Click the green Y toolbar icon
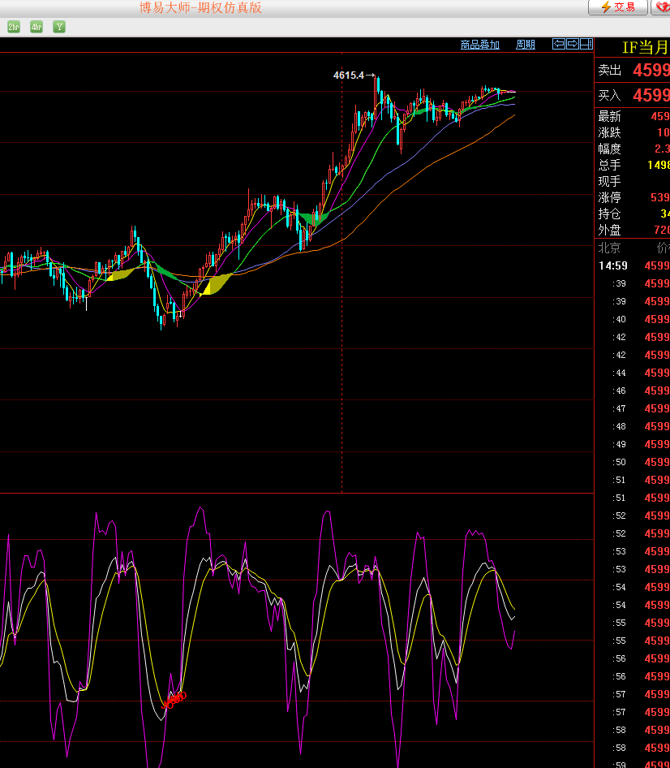This screenshot has height=768, width=670. [x=59, y=27]
